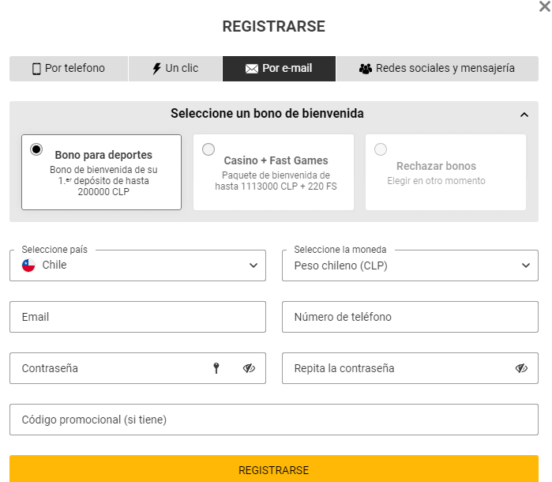
Task: Select Rechazar bonos radio option
Action: [381, 149]
